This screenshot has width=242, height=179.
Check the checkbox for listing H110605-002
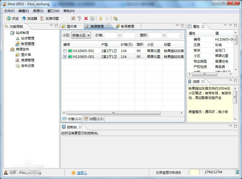65,51
